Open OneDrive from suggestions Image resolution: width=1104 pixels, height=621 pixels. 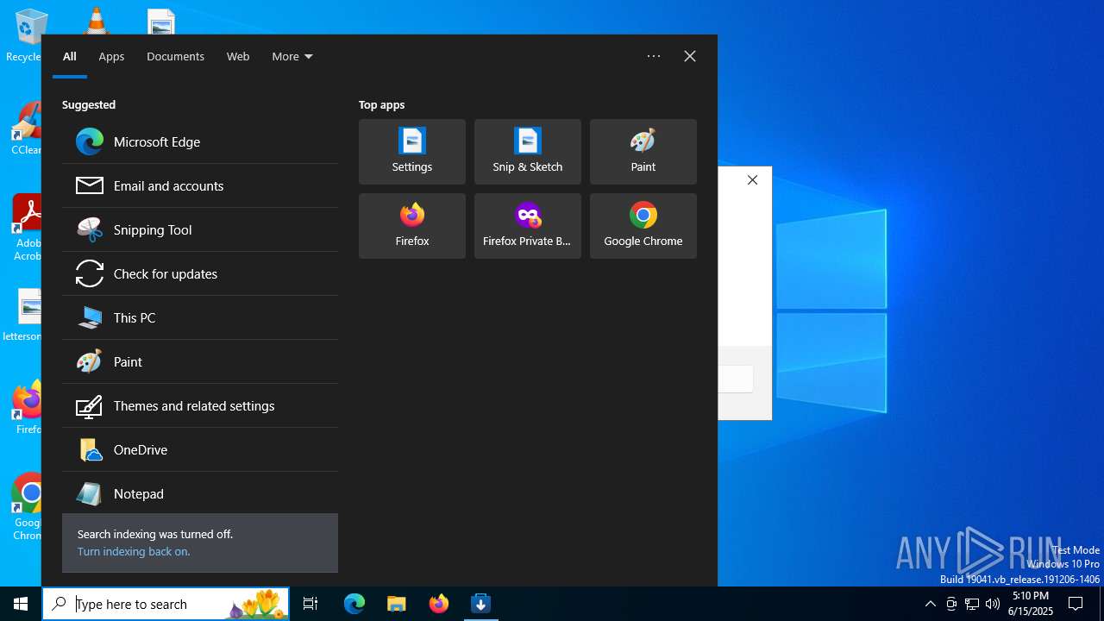click(x=200, y=449)
